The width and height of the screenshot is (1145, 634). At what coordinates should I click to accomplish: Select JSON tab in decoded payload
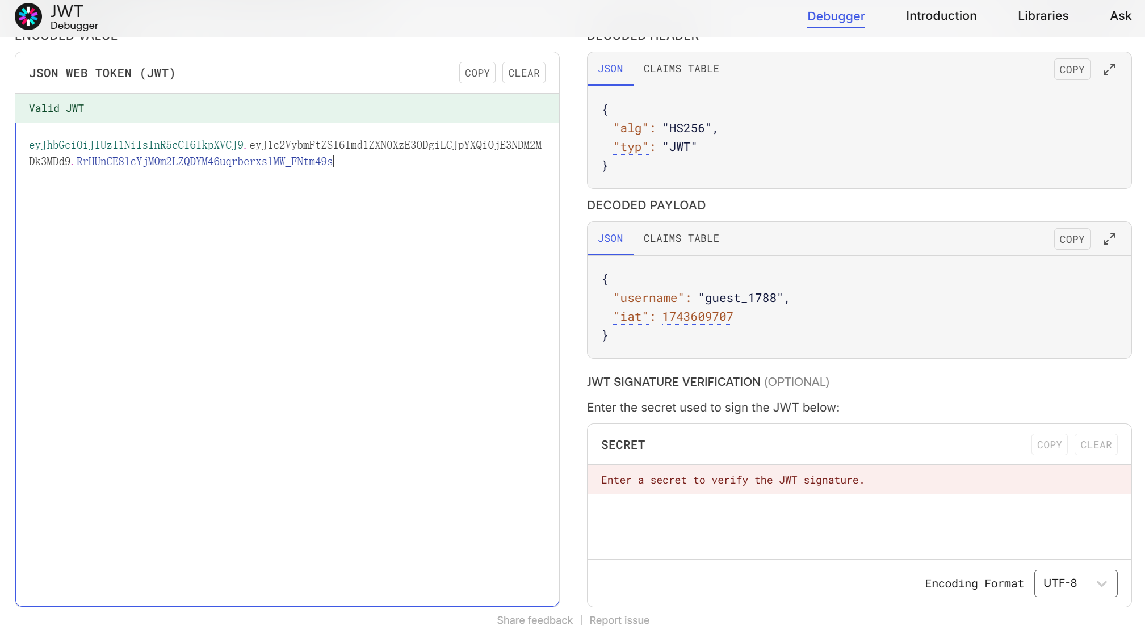tap(610, 238)
